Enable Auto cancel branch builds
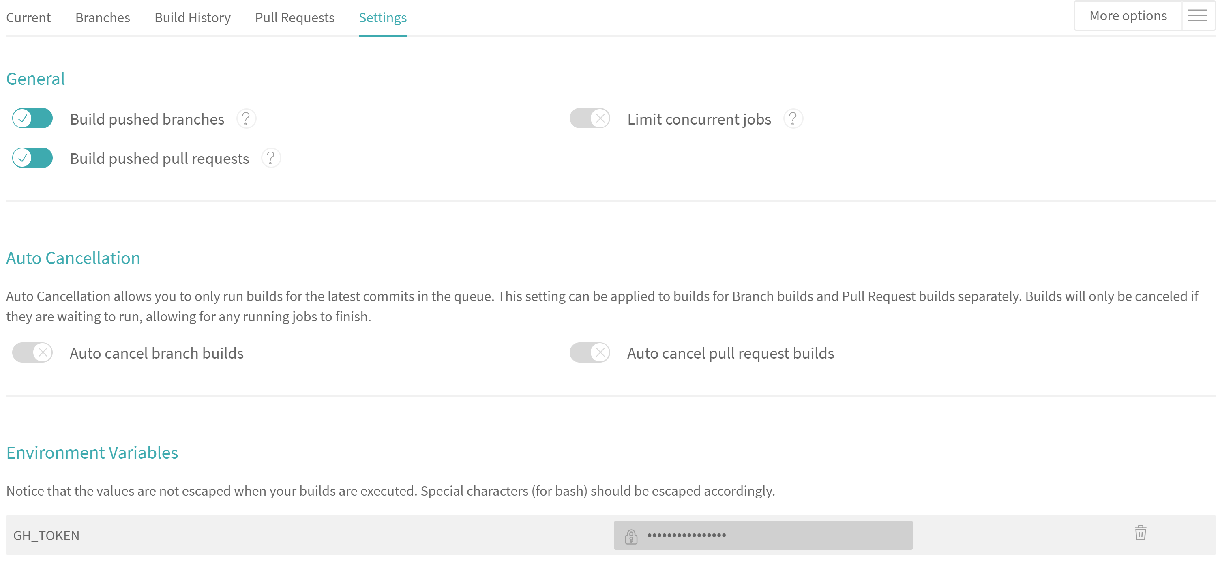The height and width of the screenshot is (567, 1220). click(32, 353)
